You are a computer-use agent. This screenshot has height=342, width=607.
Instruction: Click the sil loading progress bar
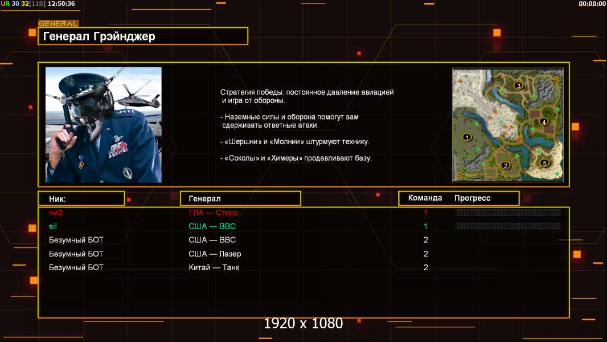[508, 226]
